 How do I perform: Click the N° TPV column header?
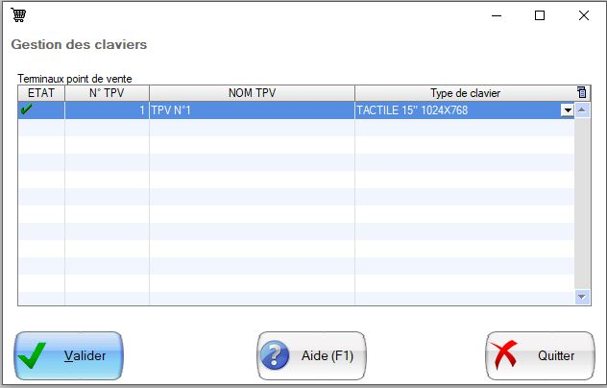tap(107, 92)
